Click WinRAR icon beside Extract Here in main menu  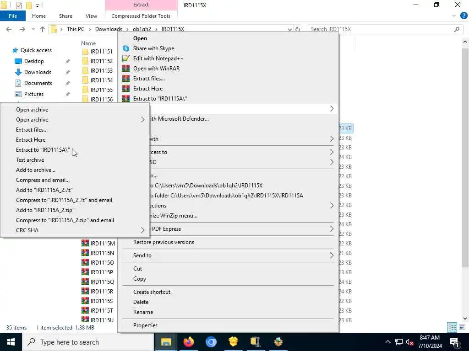tap(126, 89)
